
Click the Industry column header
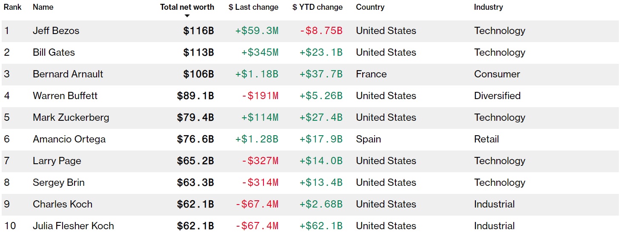point(488,7)
